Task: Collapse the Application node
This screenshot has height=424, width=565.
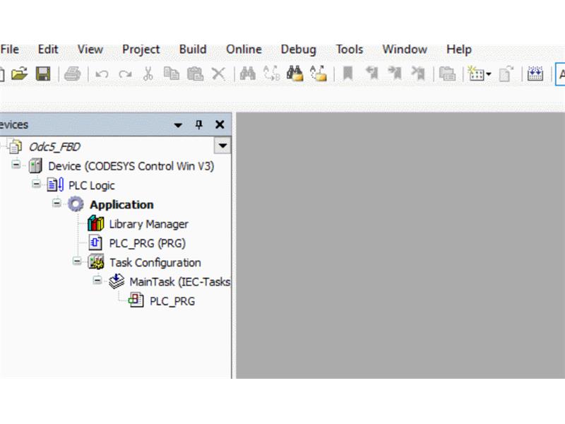Action: 56,204
